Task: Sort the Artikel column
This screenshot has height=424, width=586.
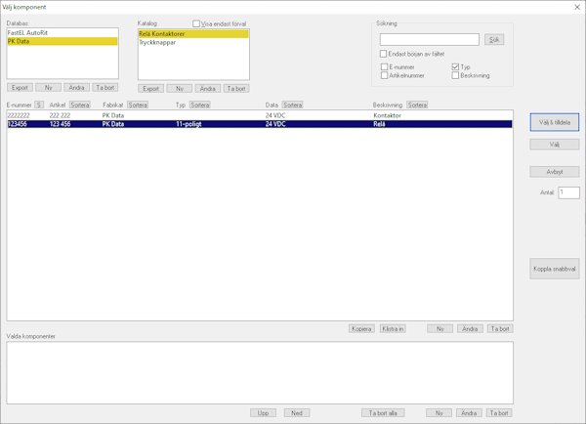Action: (x=80, y=105)
